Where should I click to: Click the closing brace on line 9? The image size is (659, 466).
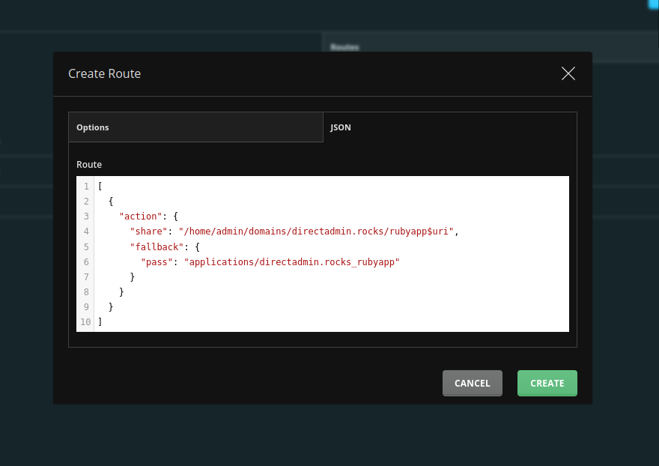click(110, 306)
